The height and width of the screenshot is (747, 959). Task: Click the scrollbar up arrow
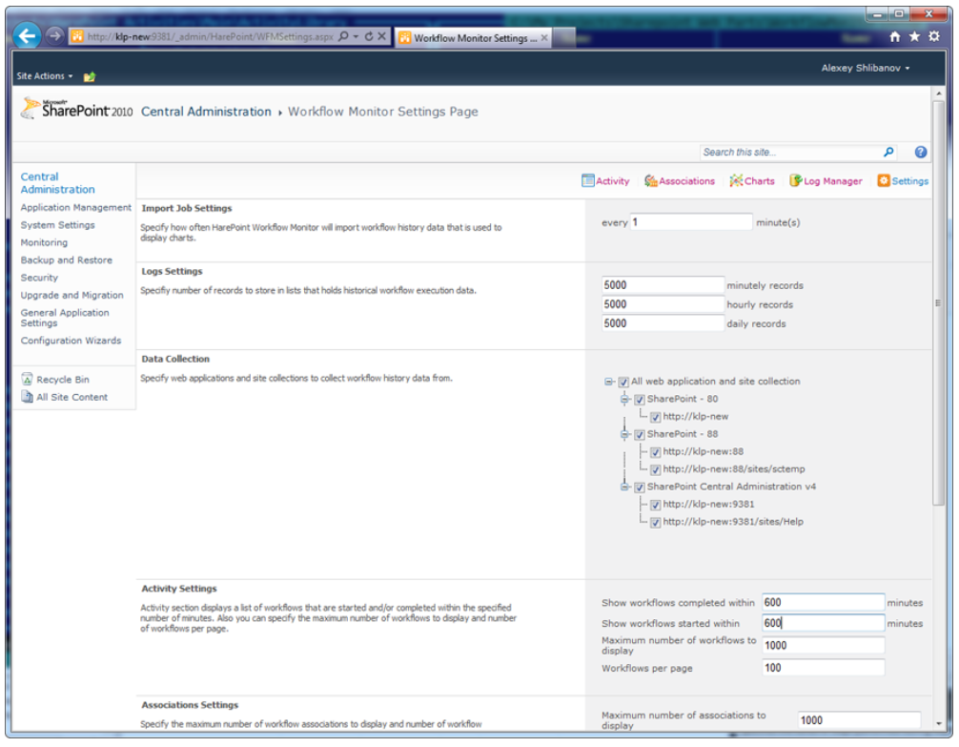pyautogui.click(x=939, y=93)
